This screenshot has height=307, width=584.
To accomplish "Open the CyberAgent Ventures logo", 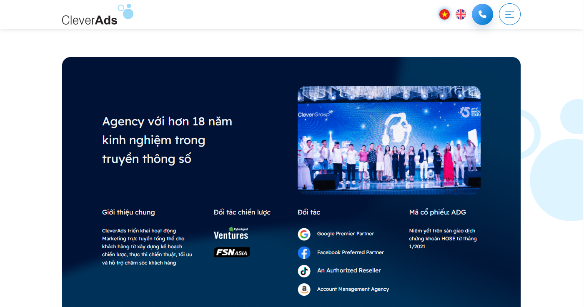I will (231, 233).
